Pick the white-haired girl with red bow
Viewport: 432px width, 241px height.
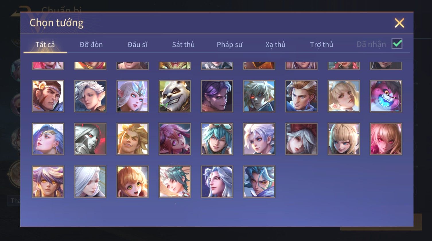click(x=301, y=139)
